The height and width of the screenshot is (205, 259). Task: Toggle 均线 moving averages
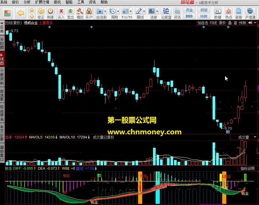213,23
